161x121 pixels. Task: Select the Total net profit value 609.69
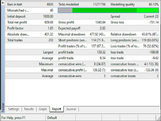coord(48,22)
